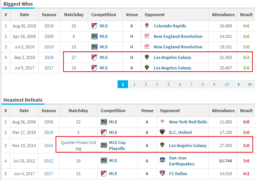Click MLS logo in Aug 26, 2018 row
The width and height of the screenshot is (255, 180).
[x=94, y=26]
